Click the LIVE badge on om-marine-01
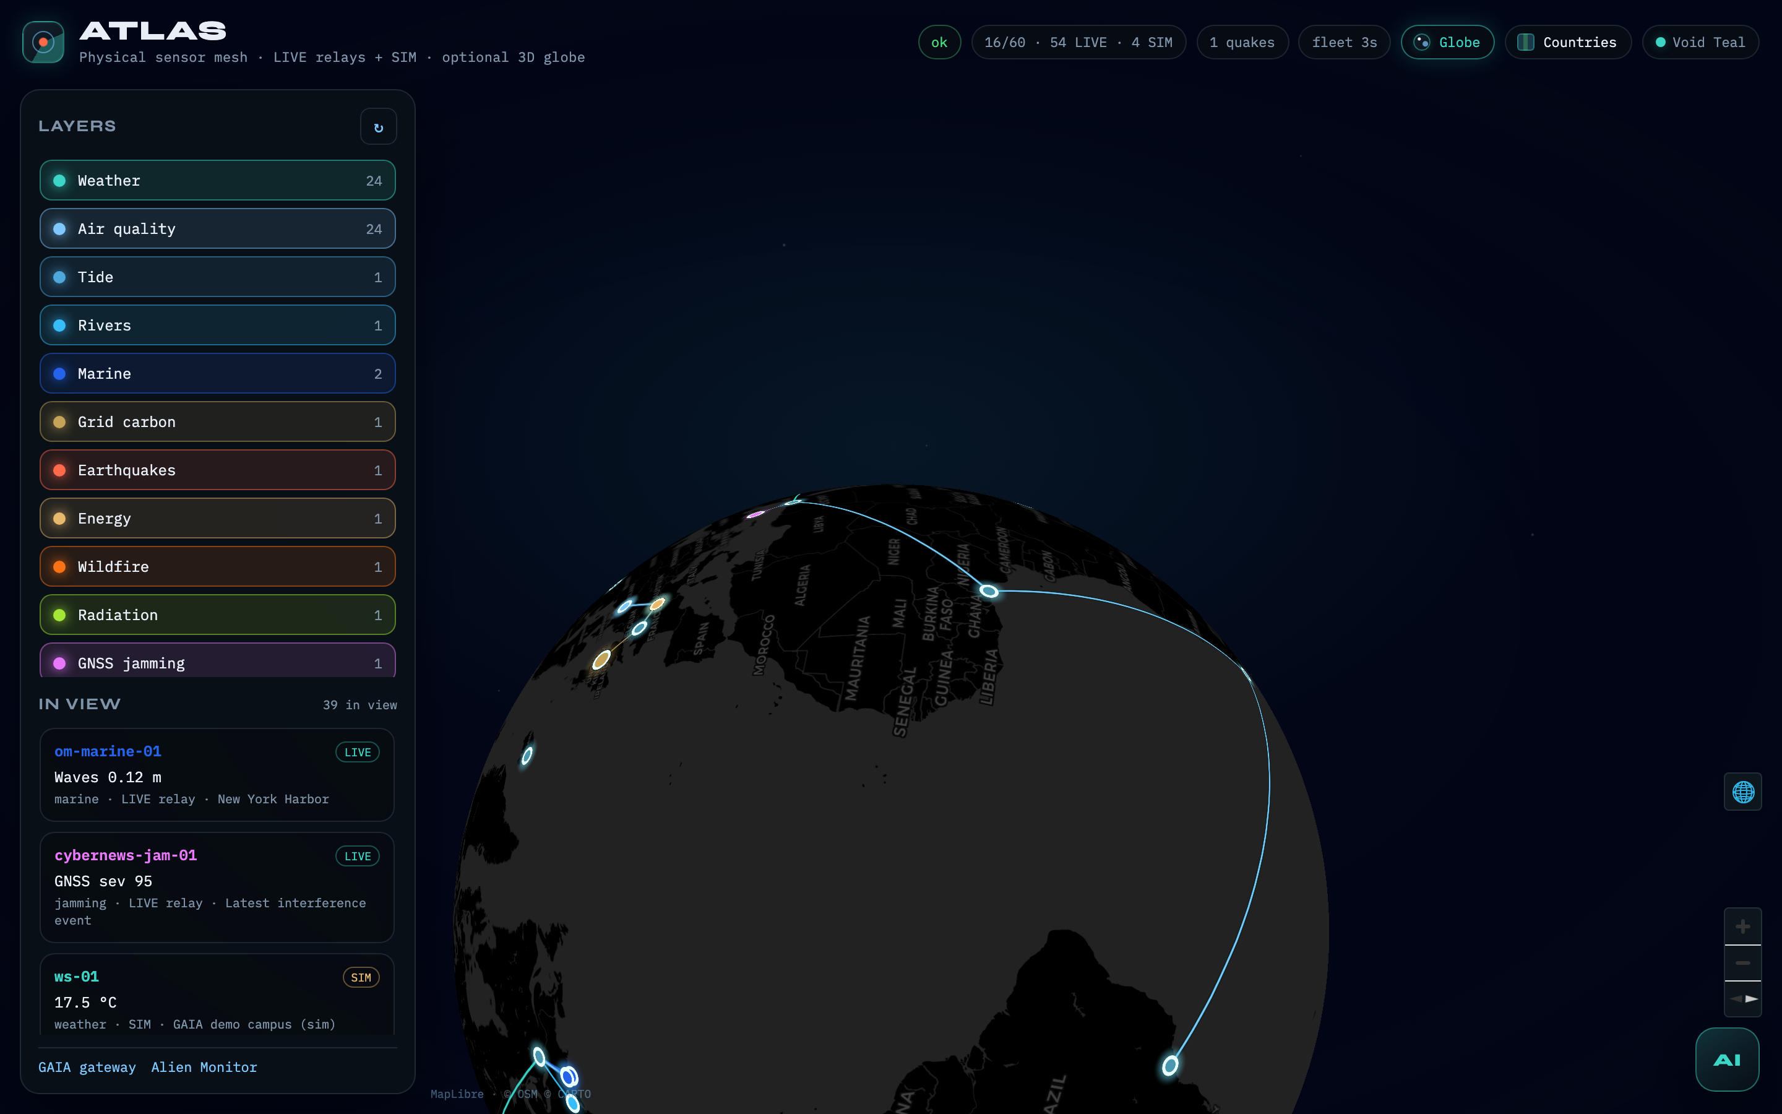 click(x=357, y=752)
